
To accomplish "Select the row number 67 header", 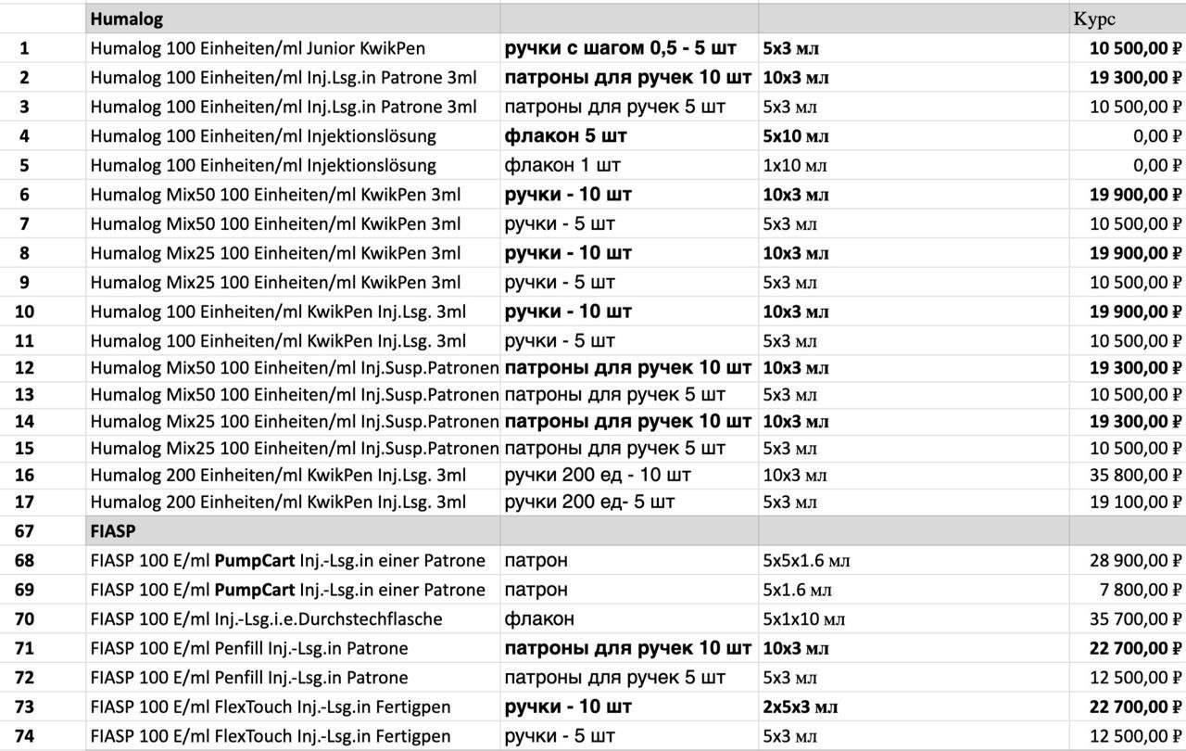I will point(24,532).
